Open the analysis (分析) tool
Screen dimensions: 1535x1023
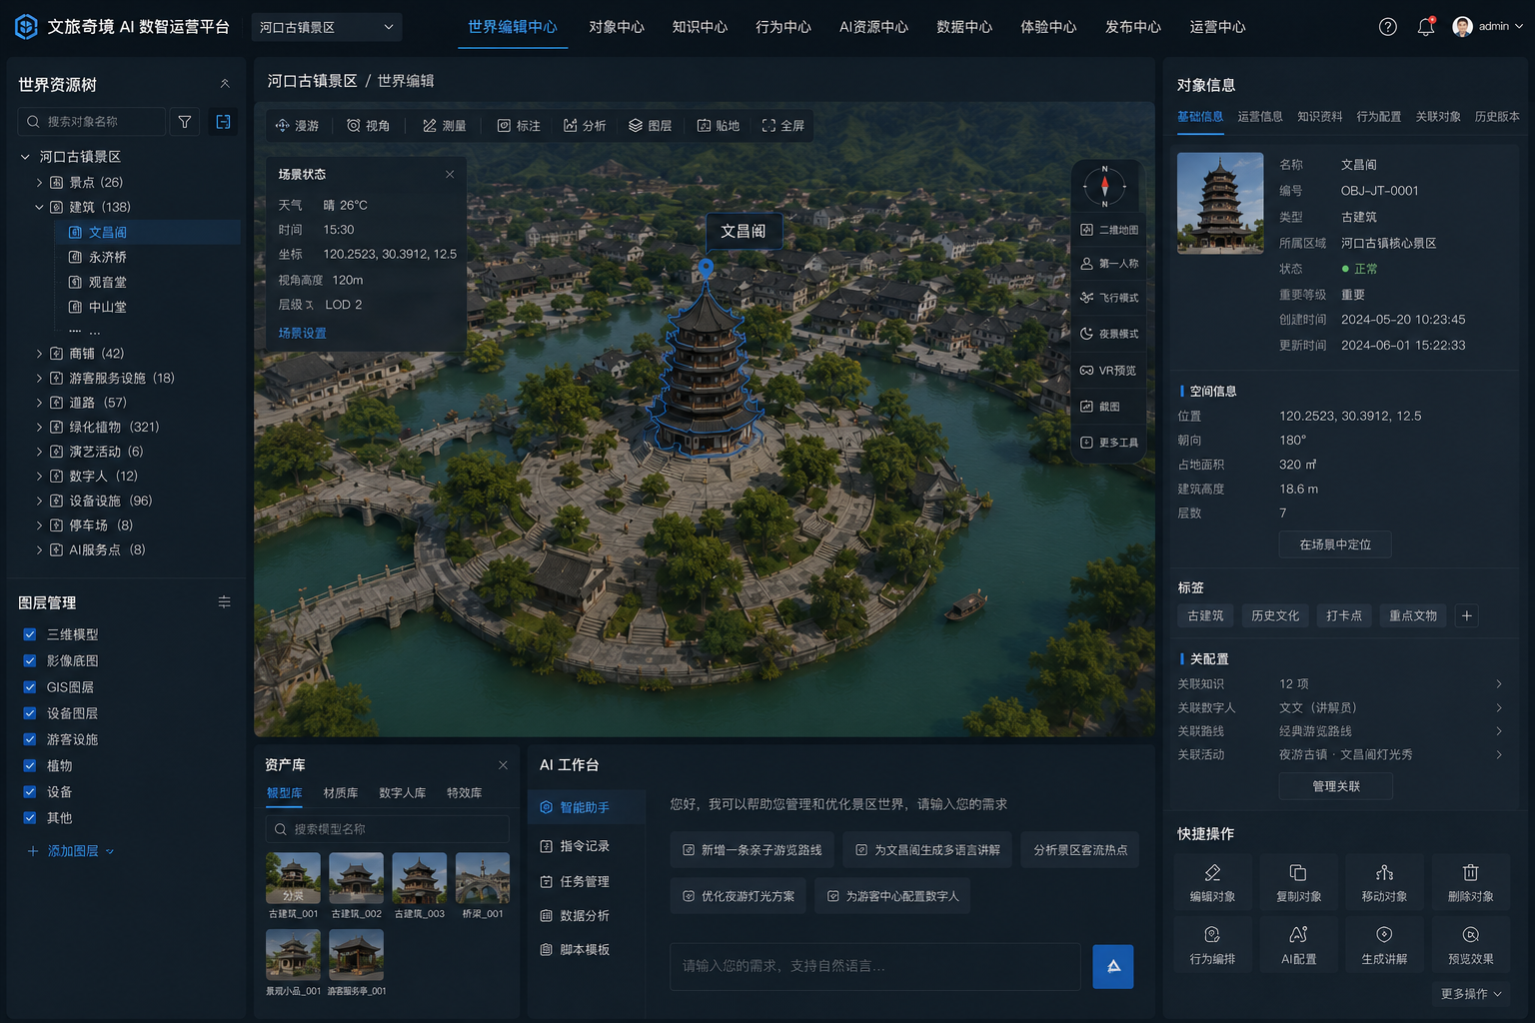[x=585, y=126]
